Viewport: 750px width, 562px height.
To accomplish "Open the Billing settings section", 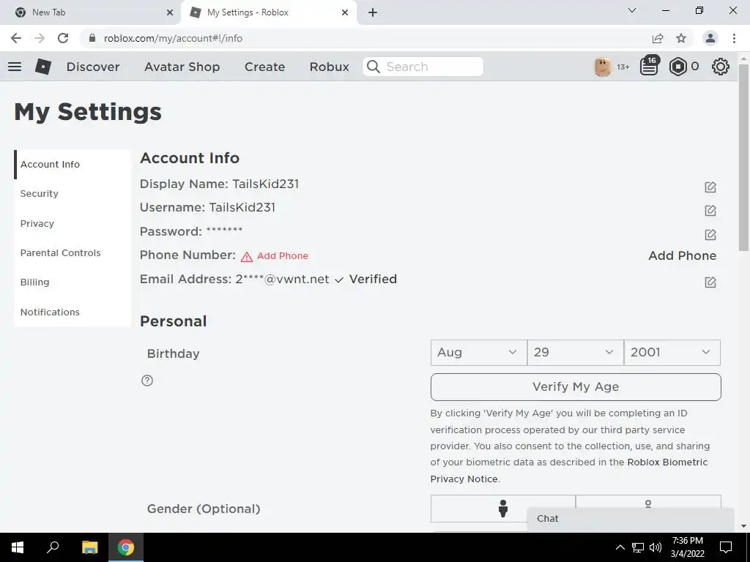I will click(73, 282).
